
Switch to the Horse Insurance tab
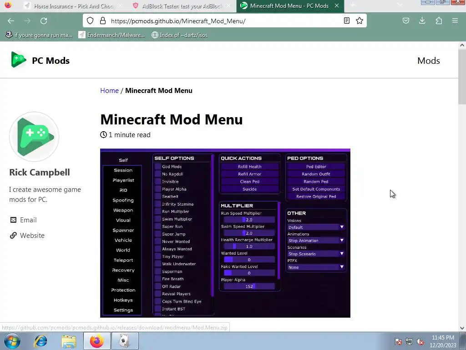tap(73, 6)
